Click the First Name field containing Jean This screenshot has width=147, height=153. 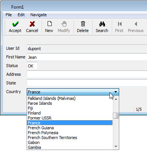[87, 57]
